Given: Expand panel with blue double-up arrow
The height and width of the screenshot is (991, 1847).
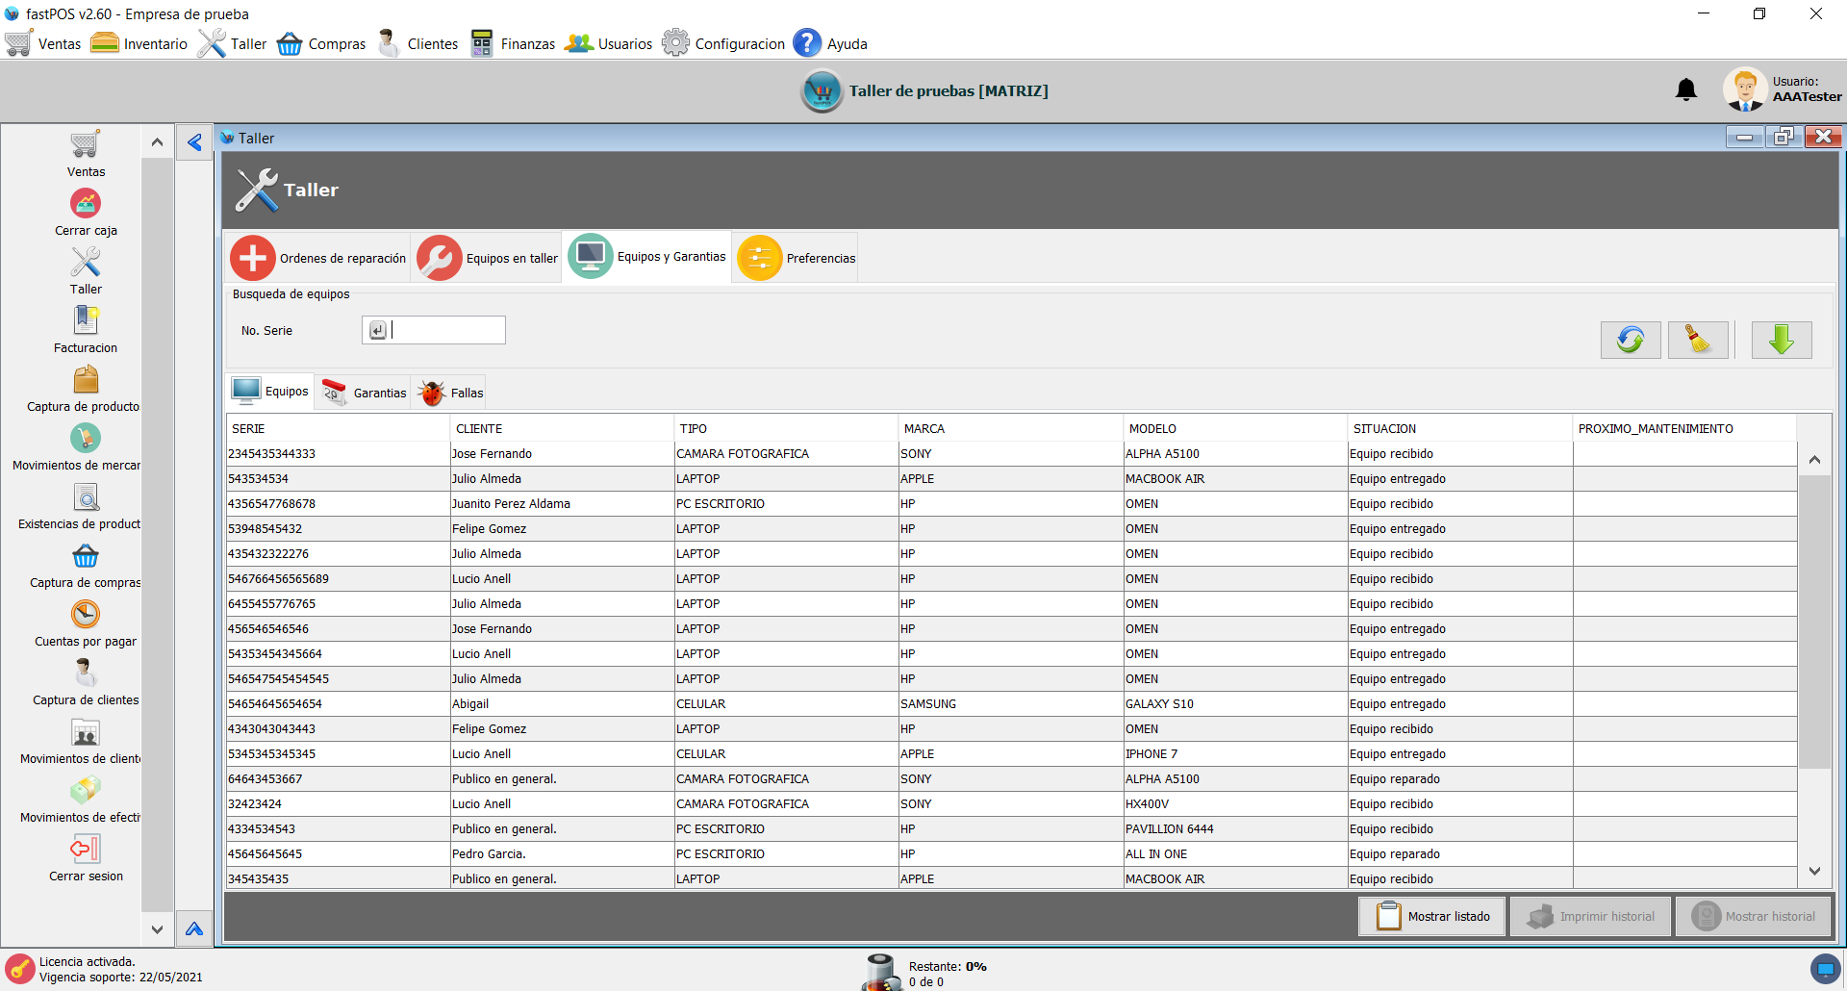Looking at the screenshot, I should (194, 928).
